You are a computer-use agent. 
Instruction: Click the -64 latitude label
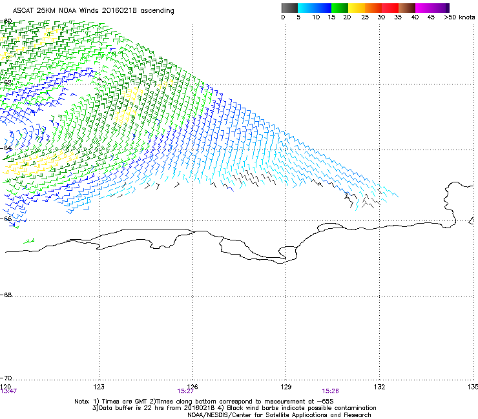[x=6, y=148]
